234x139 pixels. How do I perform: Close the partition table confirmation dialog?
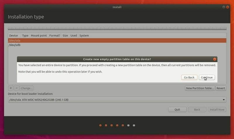[215, 59]
